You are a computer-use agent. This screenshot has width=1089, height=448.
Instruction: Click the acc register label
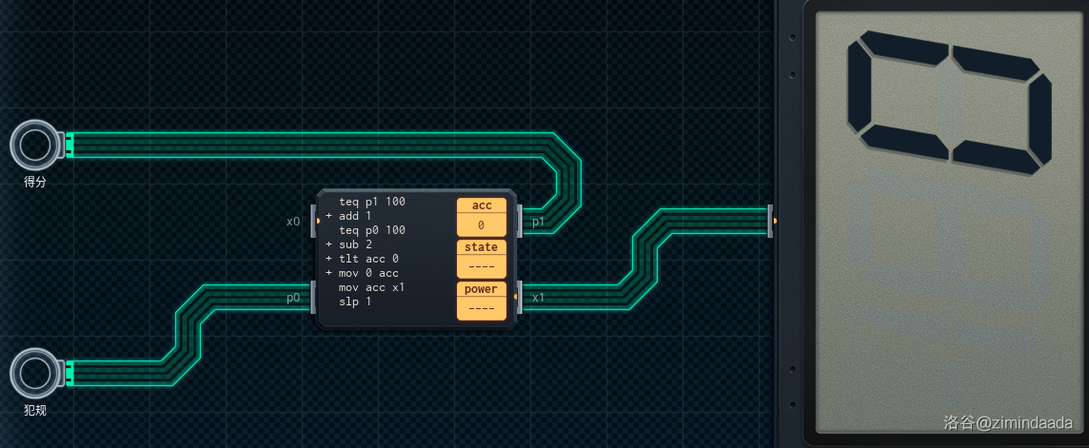(x=482, y=205)
